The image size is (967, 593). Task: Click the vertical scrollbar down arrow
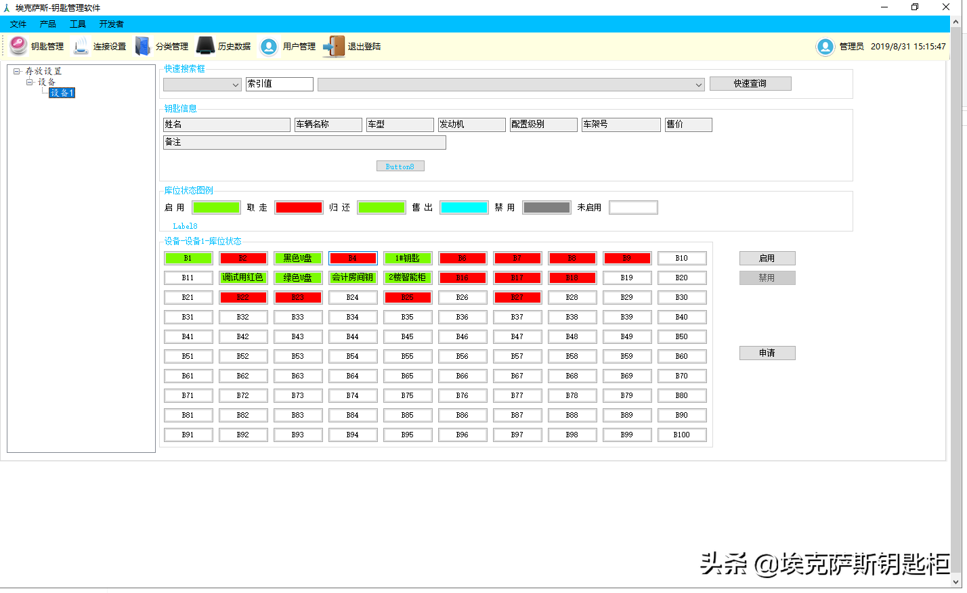956,581
